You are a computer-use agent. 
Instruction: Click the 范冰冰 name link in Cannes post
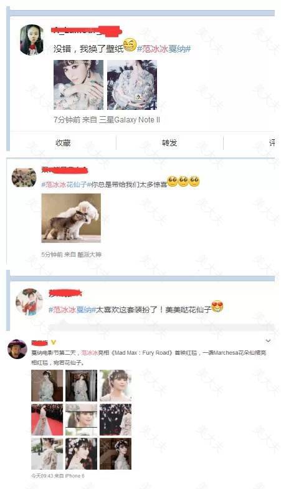(x=89, y=353)
